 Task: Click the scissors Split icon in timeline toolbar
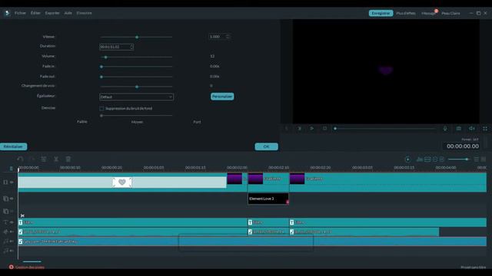(x=56, y=159)
